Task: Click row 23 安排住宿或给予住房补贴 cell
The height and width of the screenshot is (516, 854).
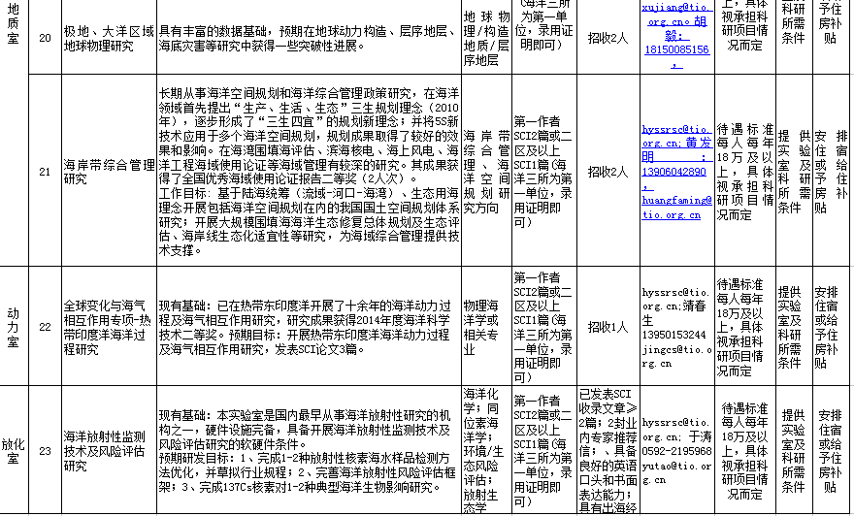Action: [x=833, y=451]
